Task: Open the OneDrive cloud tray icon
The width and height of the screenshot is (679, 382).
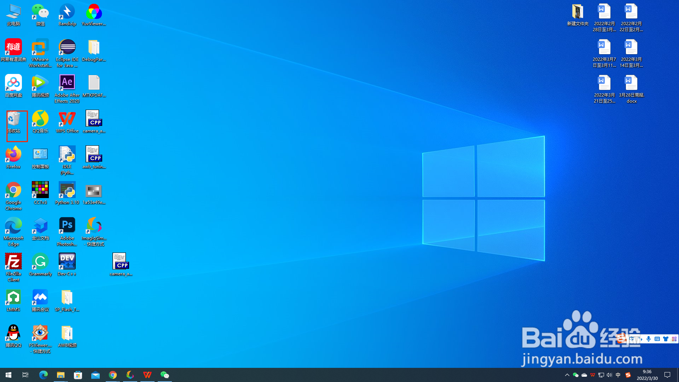Action: click(584, 375)
